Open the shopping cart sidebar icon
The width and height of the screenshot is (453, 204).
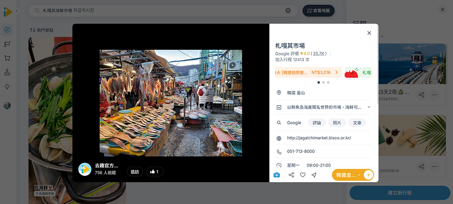click(7, 58)
